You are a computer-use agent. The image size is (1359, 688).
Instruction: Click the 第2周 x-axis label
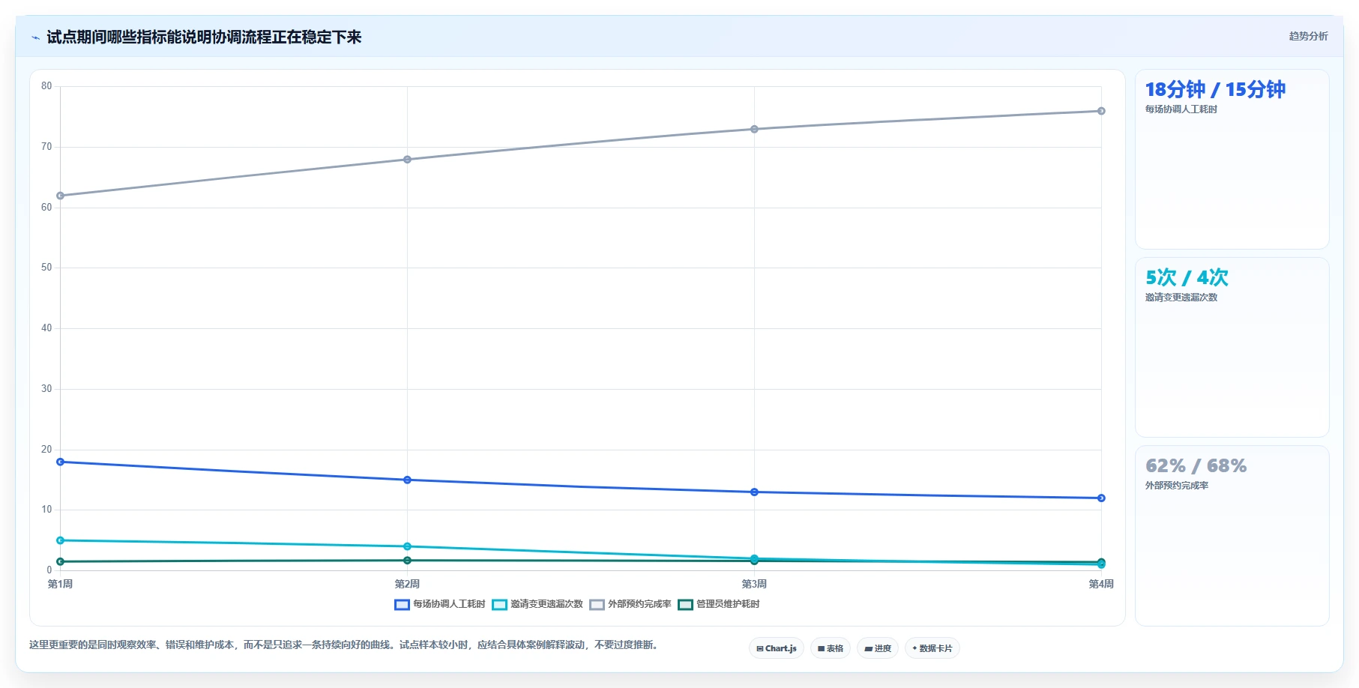pyautogui.click(x=407, y=584)
